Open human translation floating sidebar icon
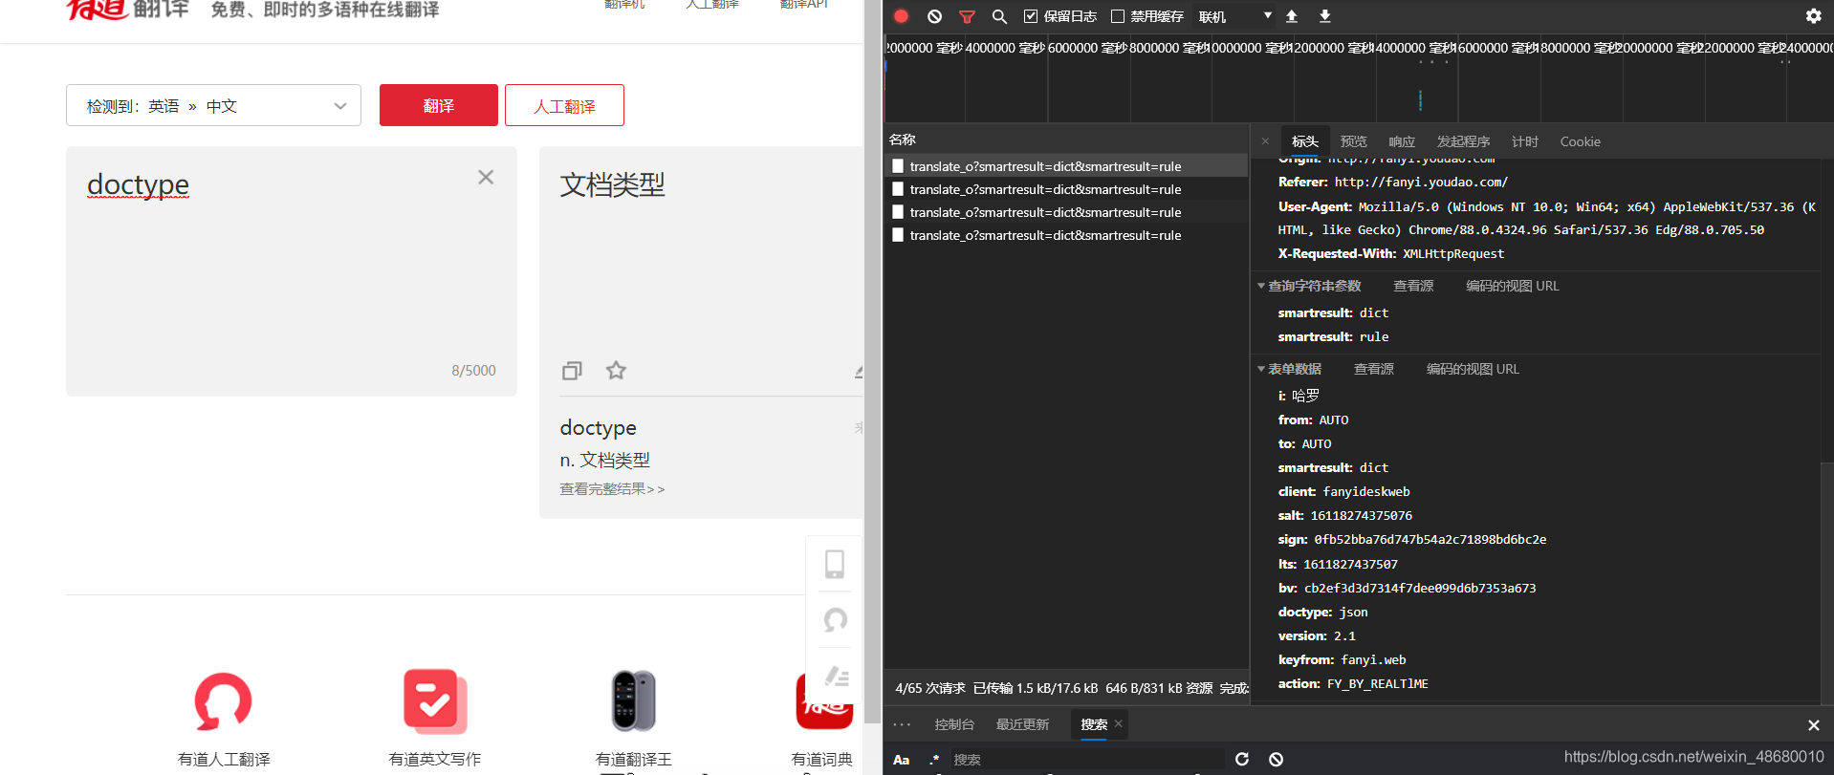The width and height of the screenshot is (1834, 775). pyautogui.click(x=835, y=620)
